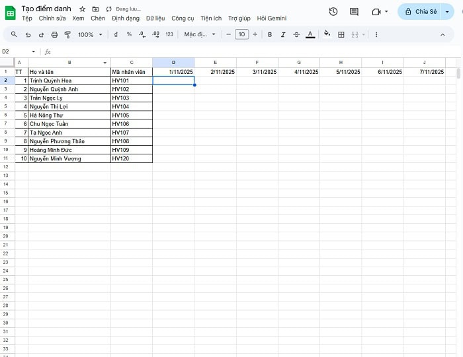Click the search menus magnifier icon
Image resolution: width=463 pixels, height=357 pixels.
pyautogui.click(x=14, y=34)
